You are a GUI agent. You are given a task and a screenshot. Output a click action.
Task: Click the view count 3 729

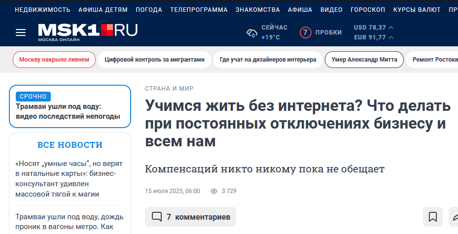pyautogui.click(x=229, y=191)
